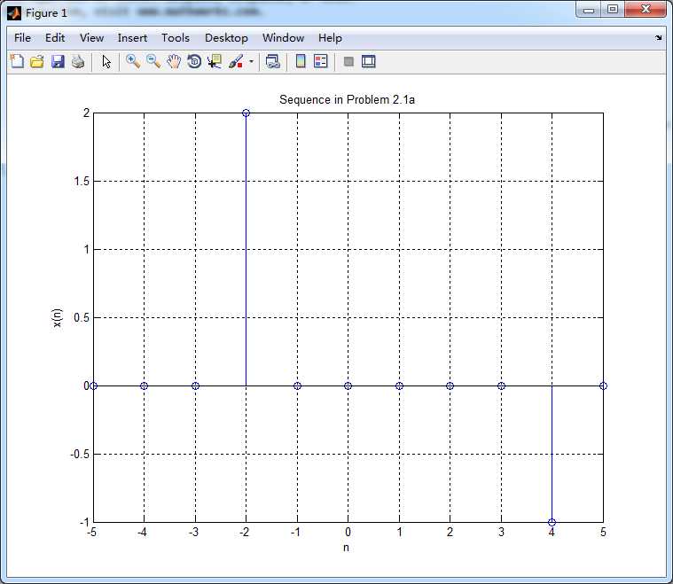The image size is (673, 584).
Task: Open the Edit menu
Action: click(55, 38)
